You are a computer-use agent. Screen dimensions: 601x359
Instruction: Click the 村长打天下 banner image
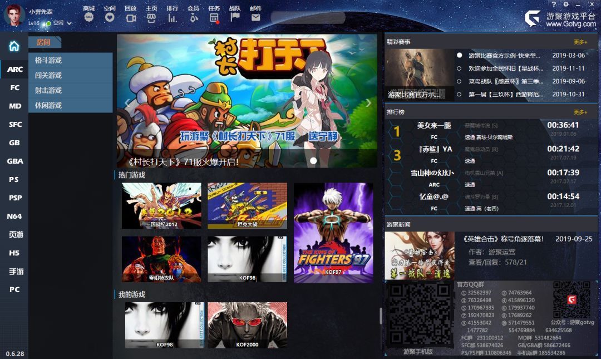[x=247, y=101]
